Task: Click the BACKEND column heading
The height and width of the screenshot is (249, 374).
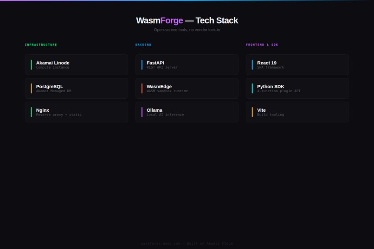Action: coord(143,45)
